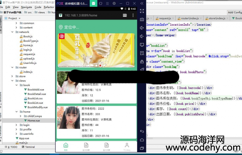The image size is (242, 155).
Task: Tap the red swiper pagination dot
Action: click(100, 66)
